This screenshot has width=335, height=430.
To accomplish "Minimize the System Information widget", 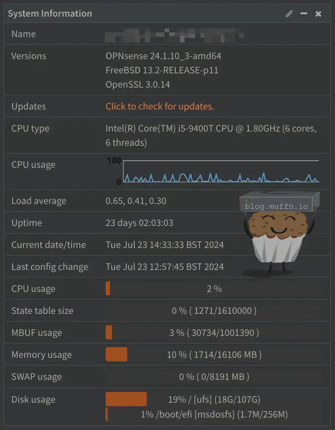I will pyautogui.click(x=304, y=14).
